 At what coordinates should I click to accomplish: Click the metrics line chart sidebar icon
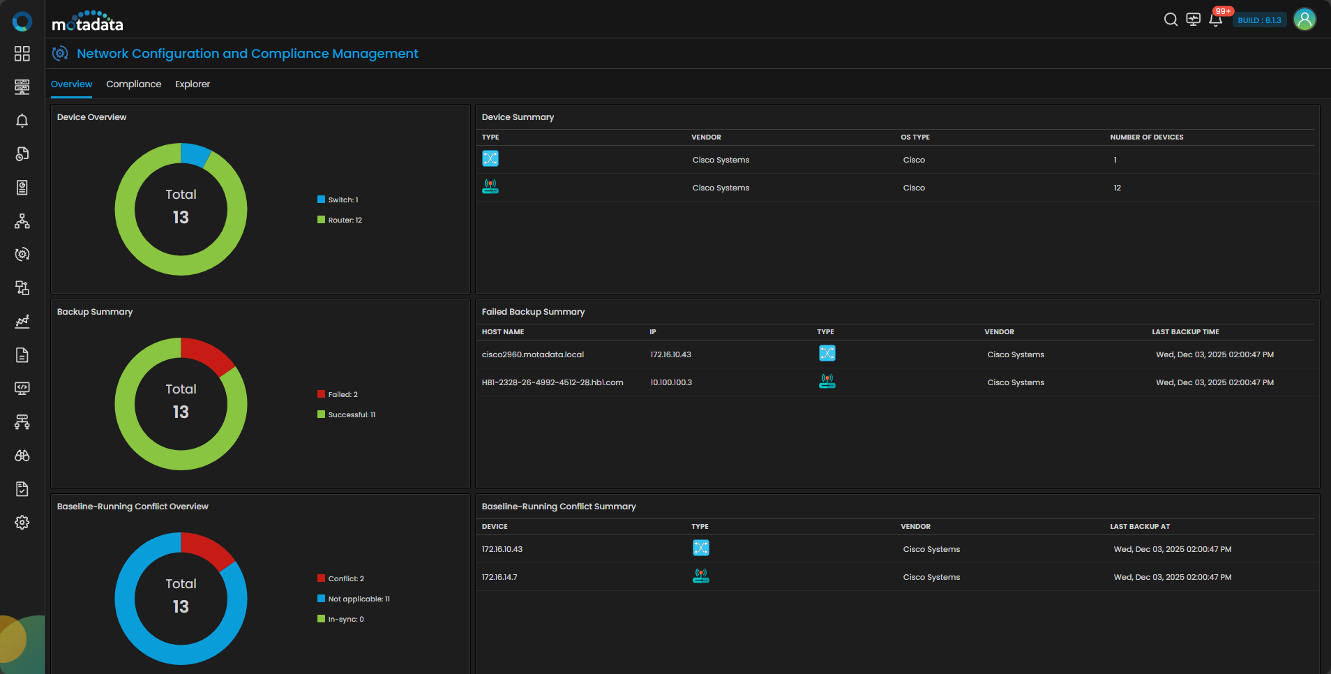(22, 322)
